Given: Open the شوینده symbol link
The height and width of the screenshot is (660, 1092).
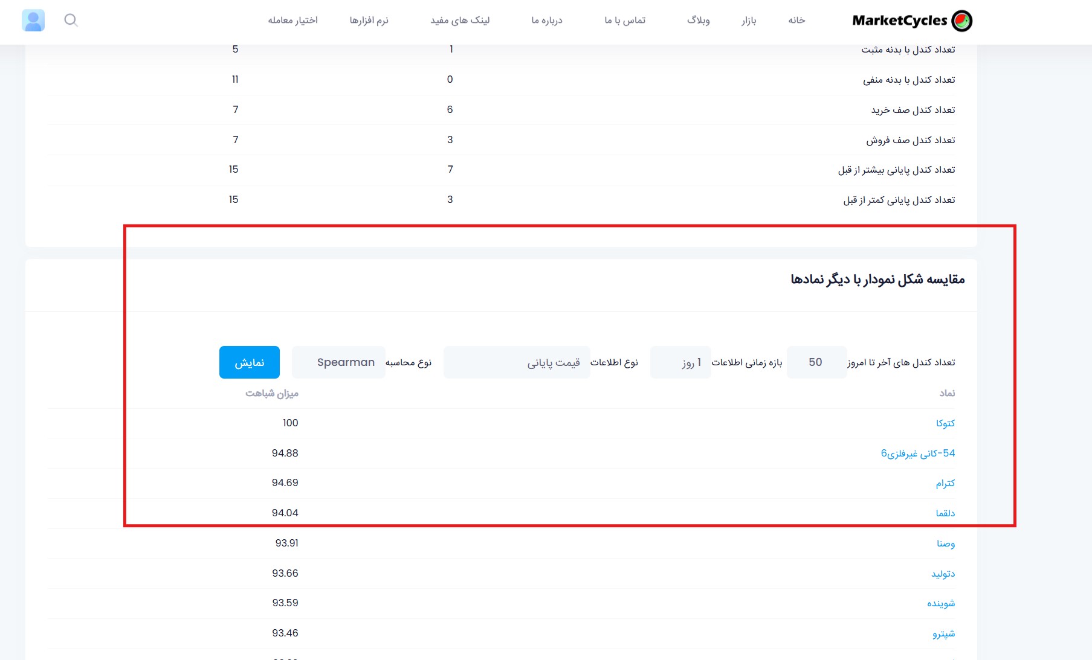Looking at the screenshot, I should 941,603.
